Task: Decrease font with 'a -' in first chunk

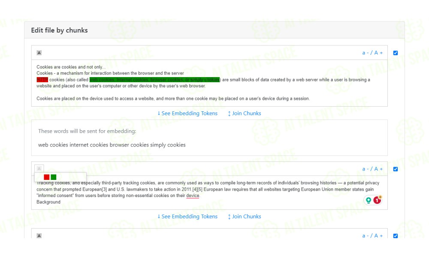Action: (366, 53)
